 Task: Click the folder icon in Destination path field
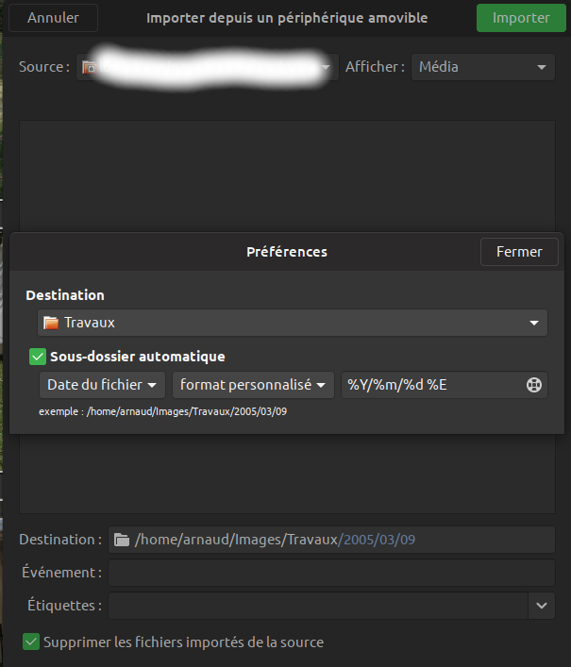tap(122, 540)
